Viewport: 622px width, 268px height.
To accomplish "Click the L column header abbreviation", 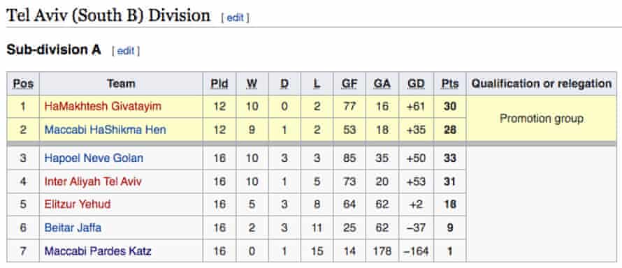I will pyautogui.click(x=317, y=84).
